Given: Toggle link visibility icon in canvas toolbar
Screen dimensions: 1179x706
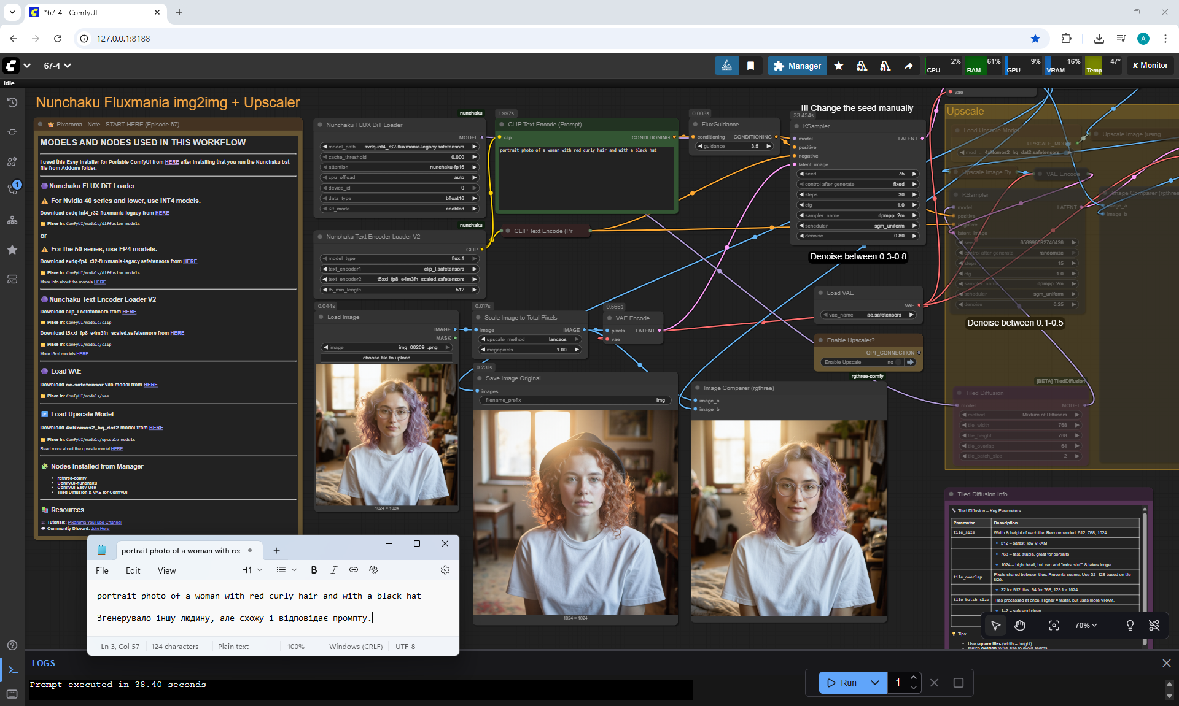Looking at the screenshot, I should [1154, 625].
